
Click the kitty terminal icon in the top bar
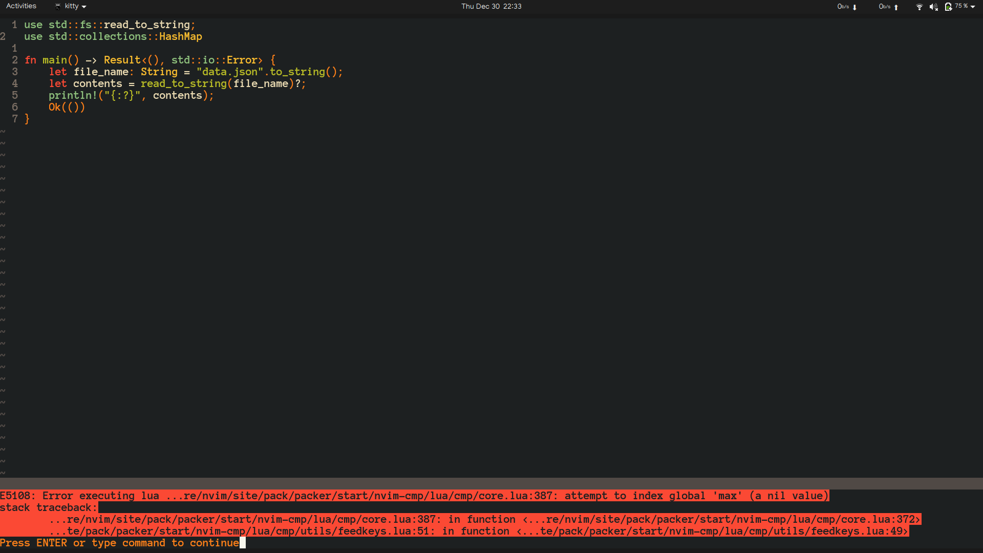coord(58,6)
